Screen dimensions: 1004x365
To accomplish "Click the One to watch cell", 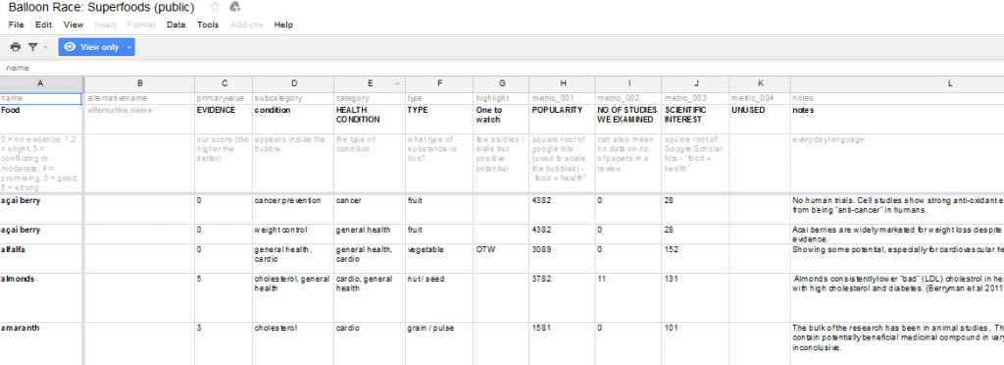I will [x=501, y=119].
